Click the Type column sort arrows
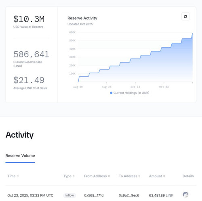The image size is (202, 201). [74, 176]
